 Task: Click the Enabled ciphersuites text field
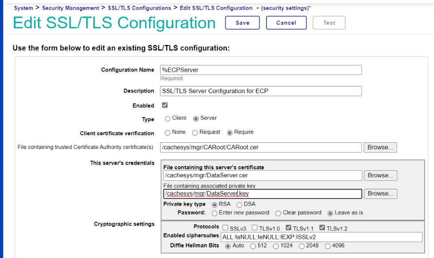pos(321,237)
